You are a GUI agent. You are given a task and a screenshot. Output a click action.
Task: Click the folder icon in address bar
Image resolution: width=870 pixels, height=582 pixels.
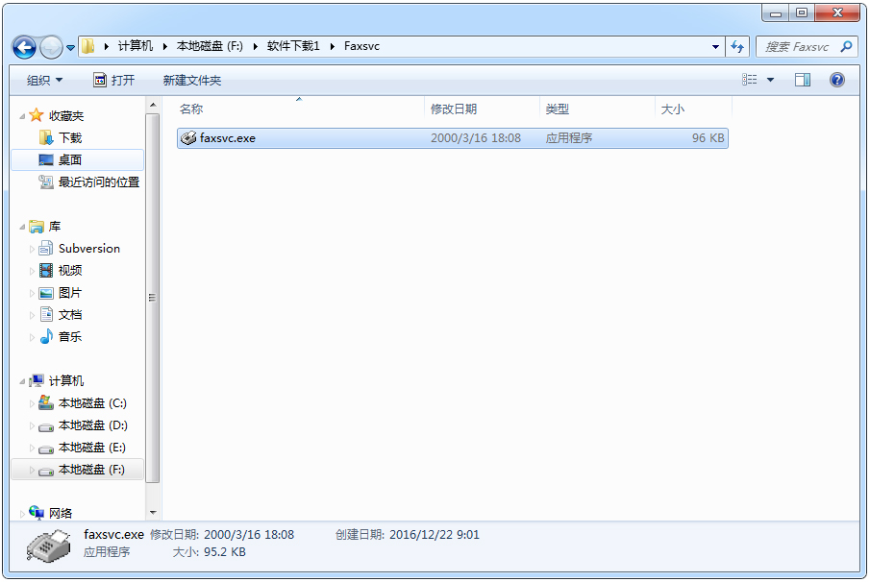[x=88, y=46]
